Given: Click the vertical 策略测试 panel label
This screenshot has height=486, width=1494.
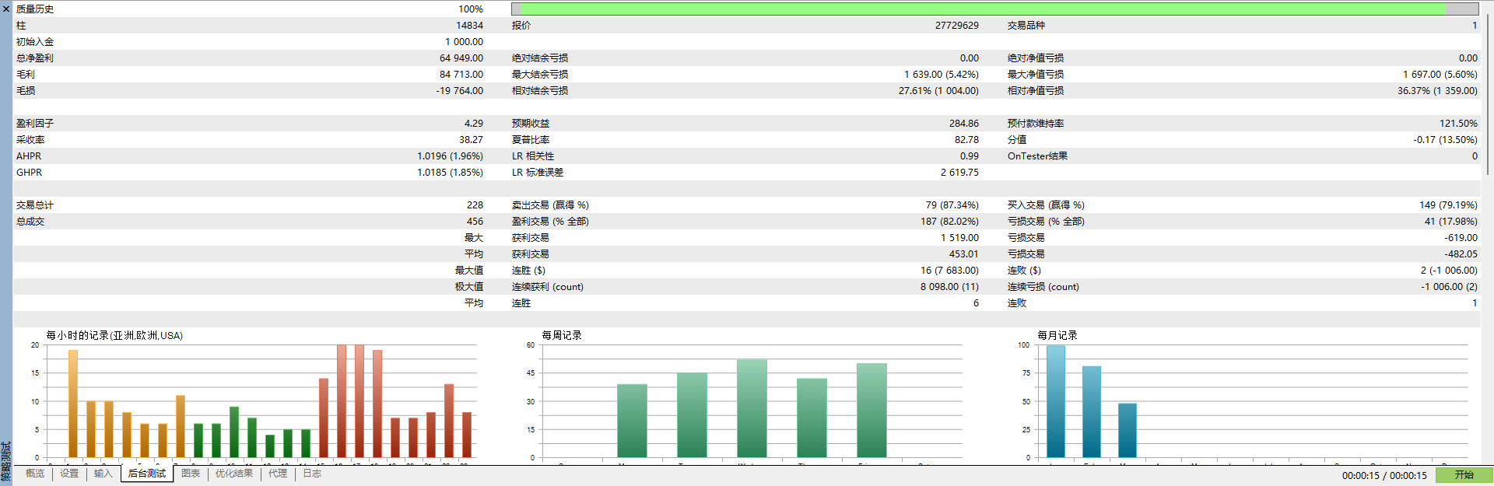Looking at the screenshot, I should 6,462.
